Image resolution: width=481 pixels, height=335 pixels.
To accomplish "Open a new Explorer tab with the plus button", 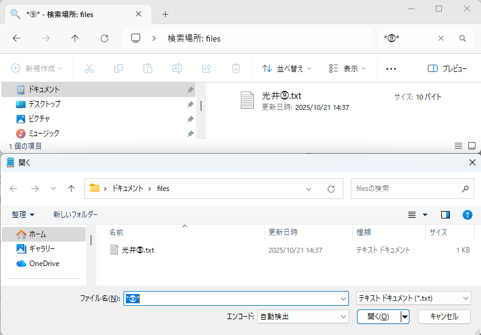I will coord(166,15).
